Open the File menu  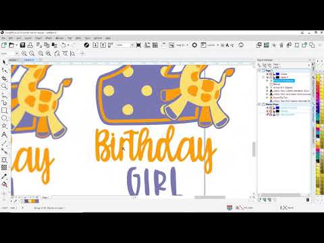3,38
